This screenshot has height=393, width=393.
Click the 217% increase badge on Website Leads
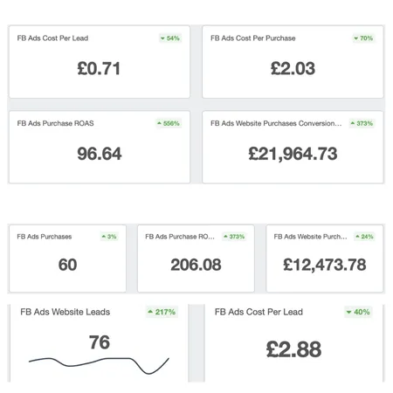coord(162,312)
